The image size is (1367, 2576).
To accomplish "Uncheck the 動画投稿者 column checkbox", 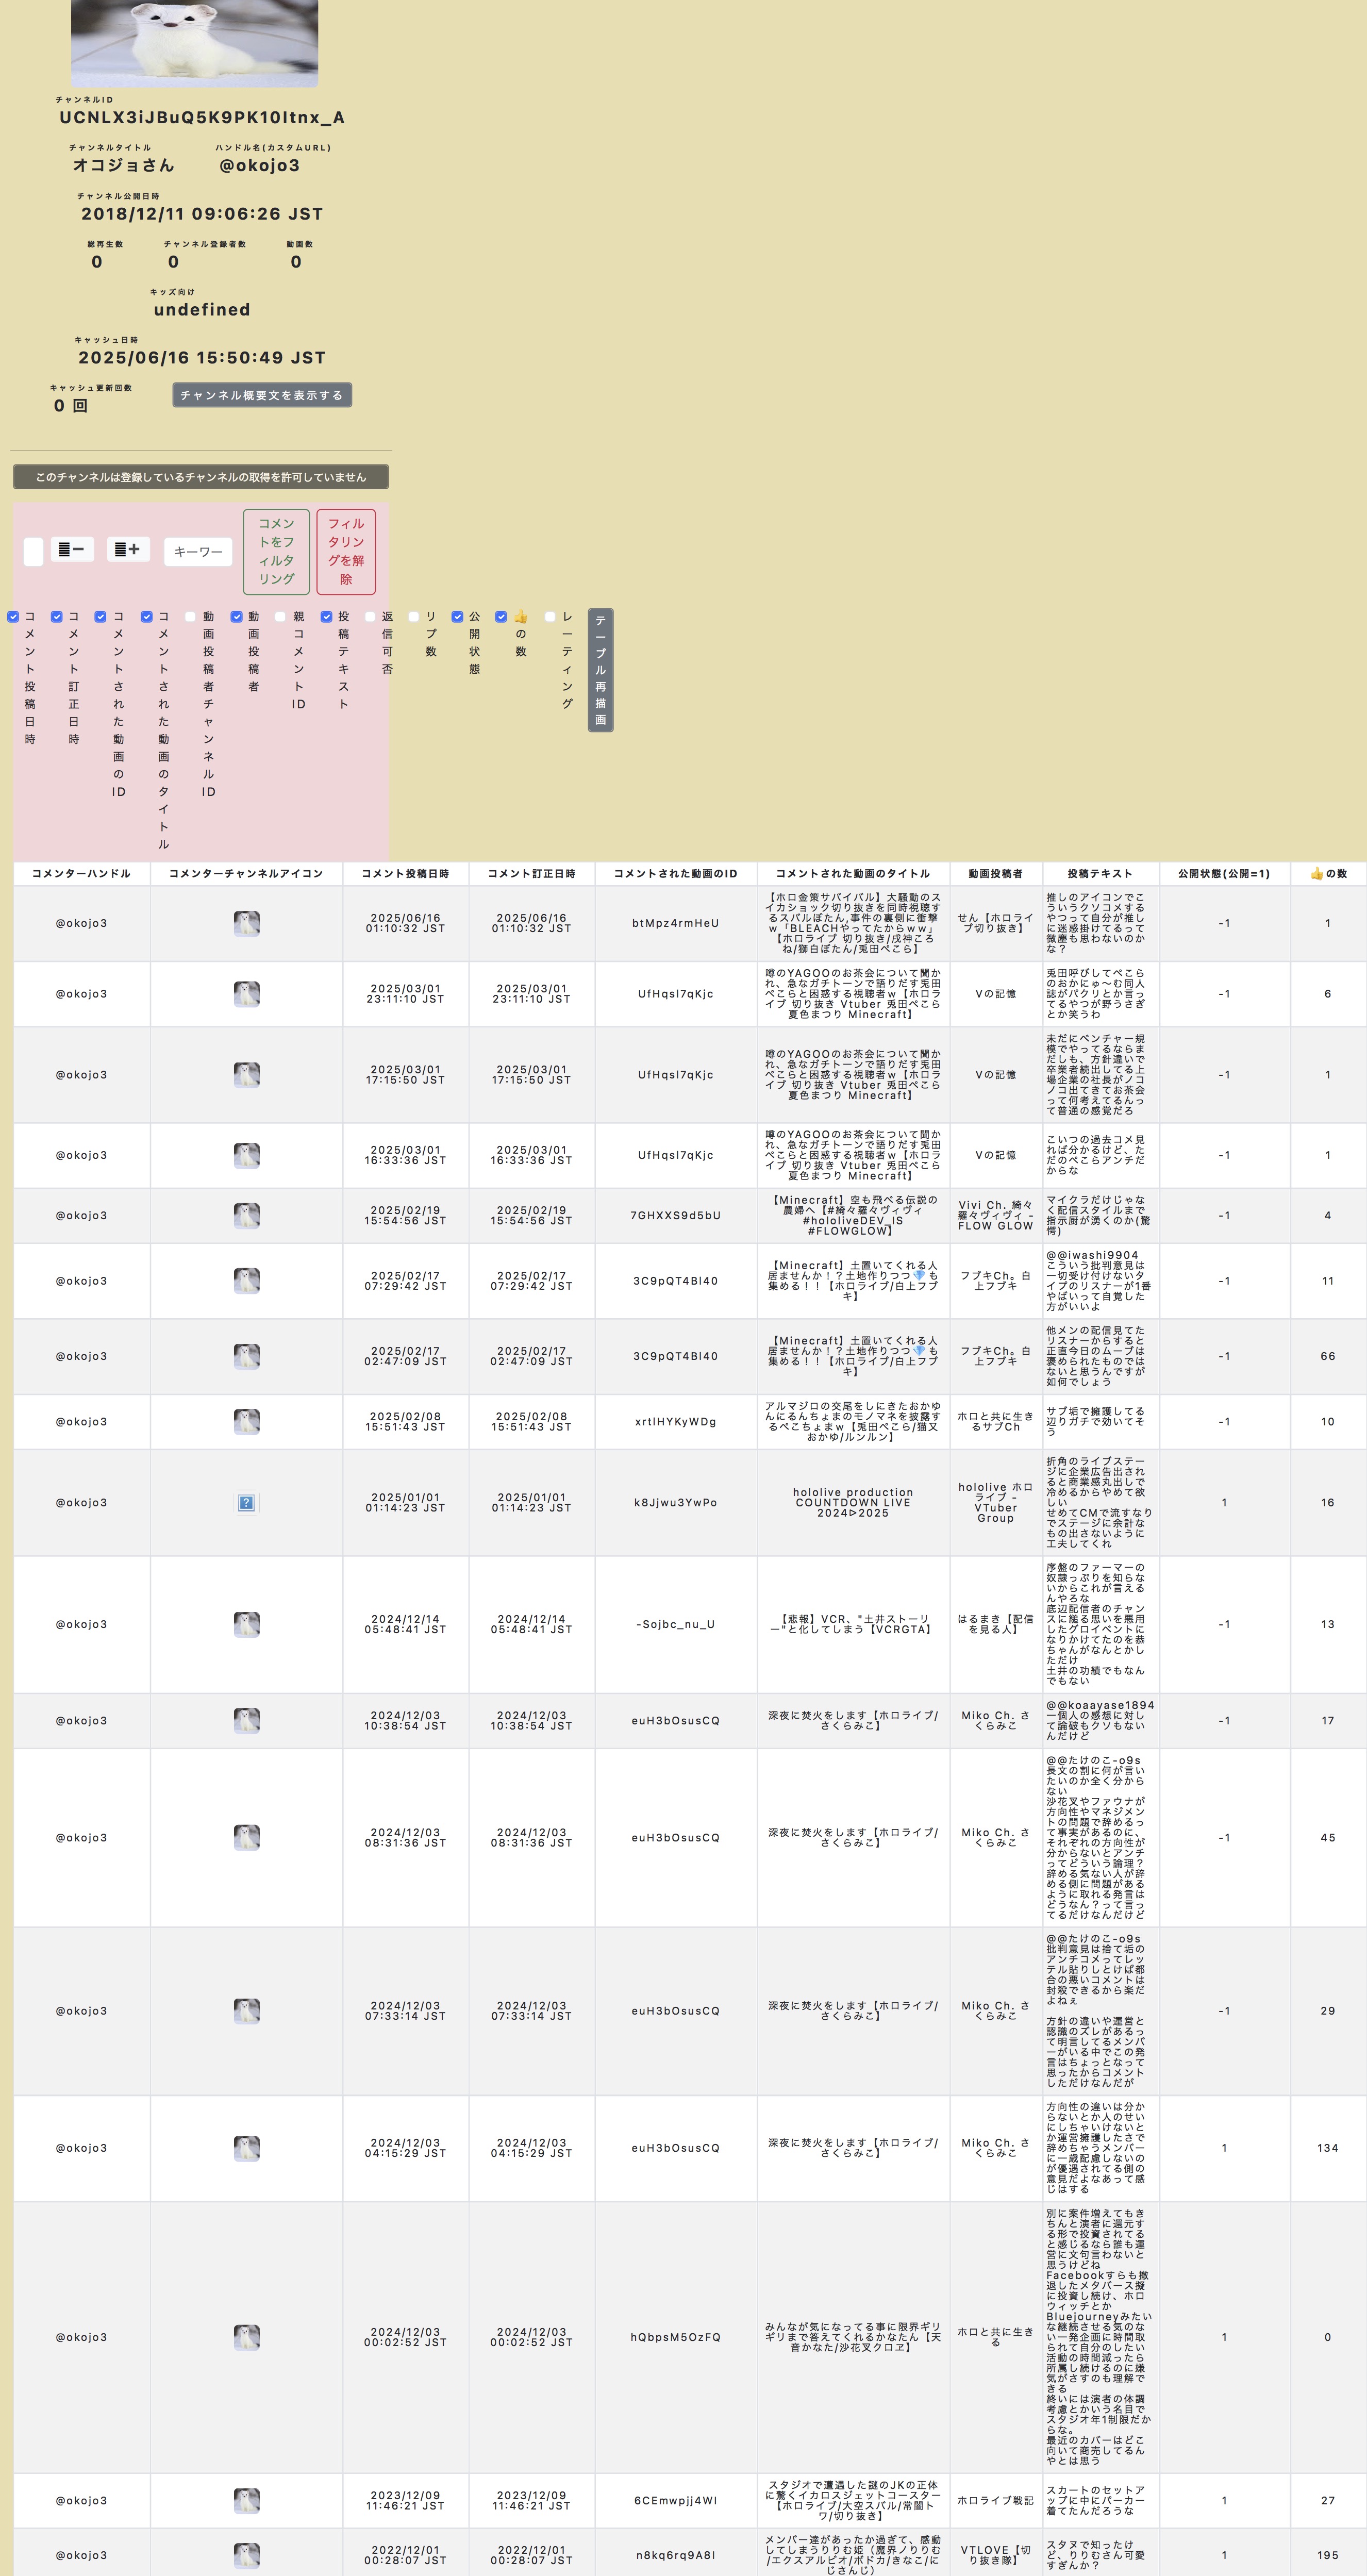I will click(x=236, y=617).
